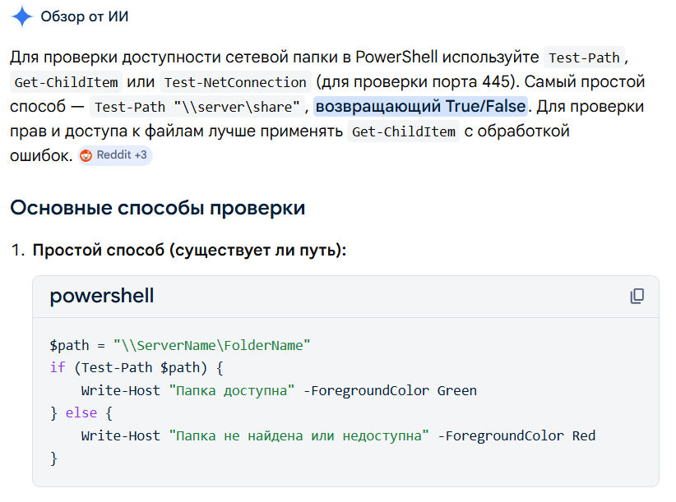Click the 'Папка не найдена или недоступна' line
This screenshot has height=502, width=676.
[338, 435]
